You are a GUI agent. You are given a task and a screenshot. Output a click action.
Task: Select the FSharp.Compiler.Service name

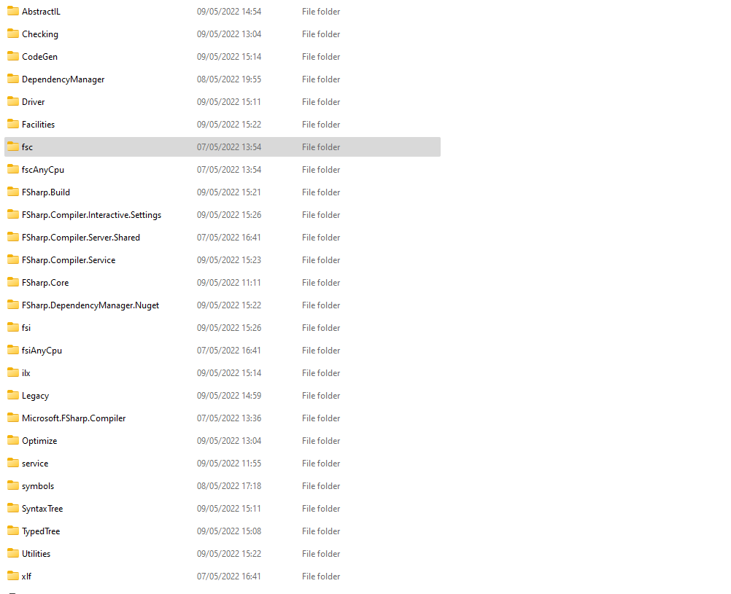[x=69, y=260]
